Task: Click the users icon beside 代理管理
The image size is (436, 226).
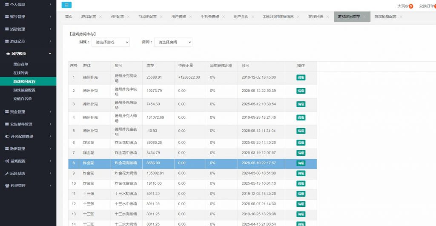Action: pos(7,186)
